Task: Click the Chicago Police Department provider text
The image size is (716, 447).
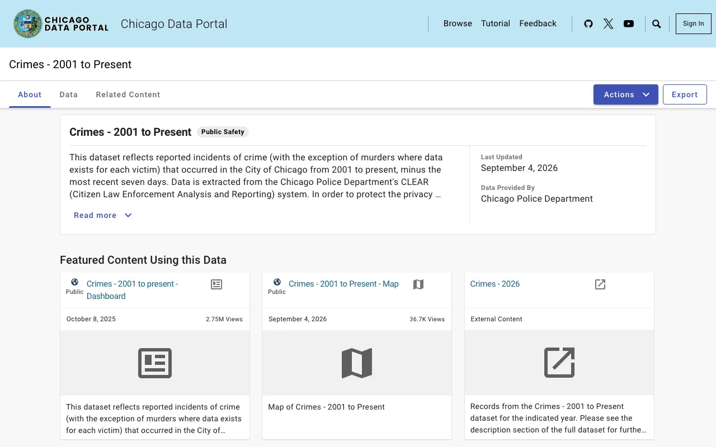Action: 537,199
